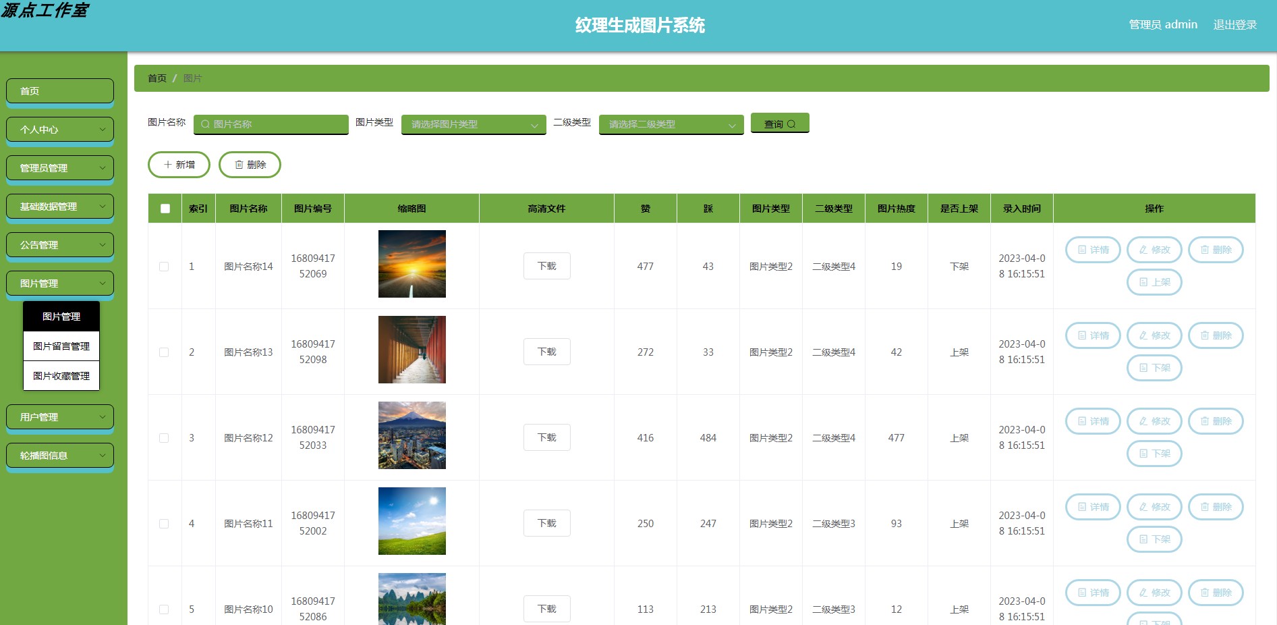Viewport: 1277px width, 625px height.
Task: Click the edit icon on 修改 for 图片名称14
Action: pos(1143,249)
